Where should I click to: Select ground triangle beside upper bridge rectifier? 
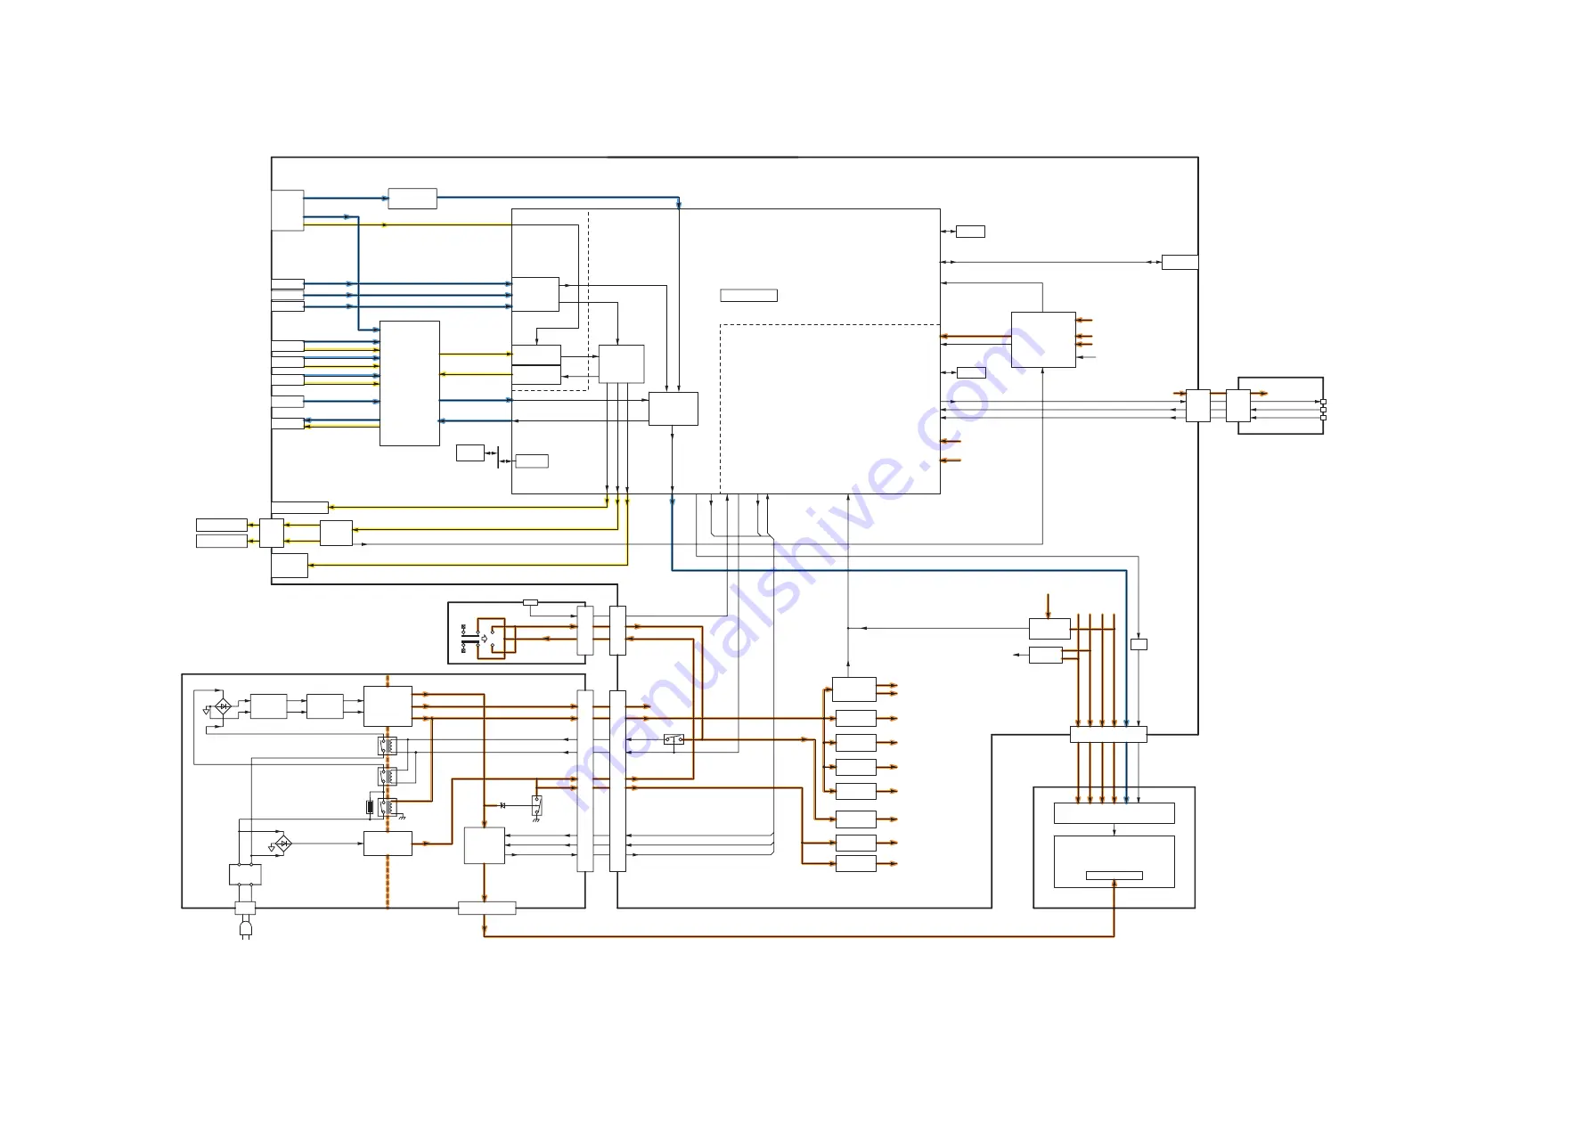point(206,712)
